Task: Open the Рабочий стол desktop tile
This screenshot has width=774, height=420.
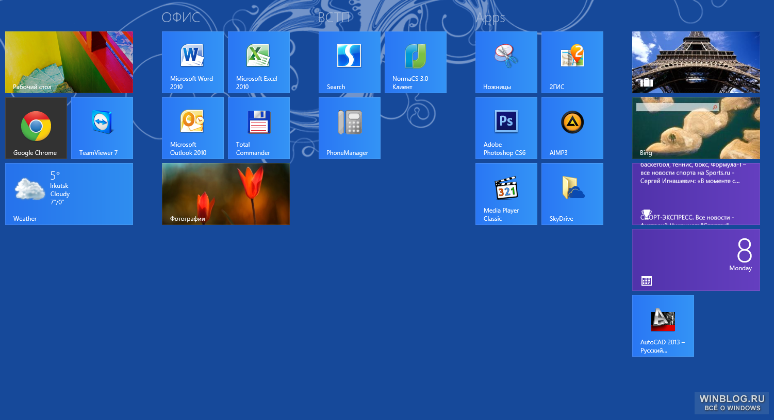Action: point(69,62)
